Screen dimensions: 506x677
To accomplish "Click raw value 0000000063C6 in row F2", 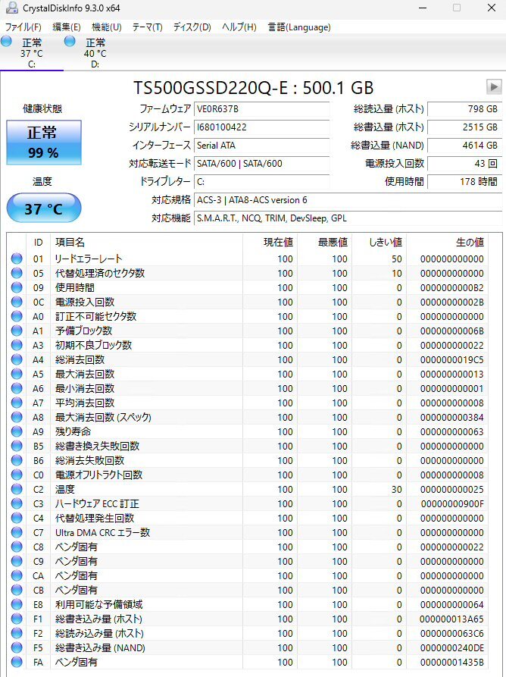I will coord(451,633).
